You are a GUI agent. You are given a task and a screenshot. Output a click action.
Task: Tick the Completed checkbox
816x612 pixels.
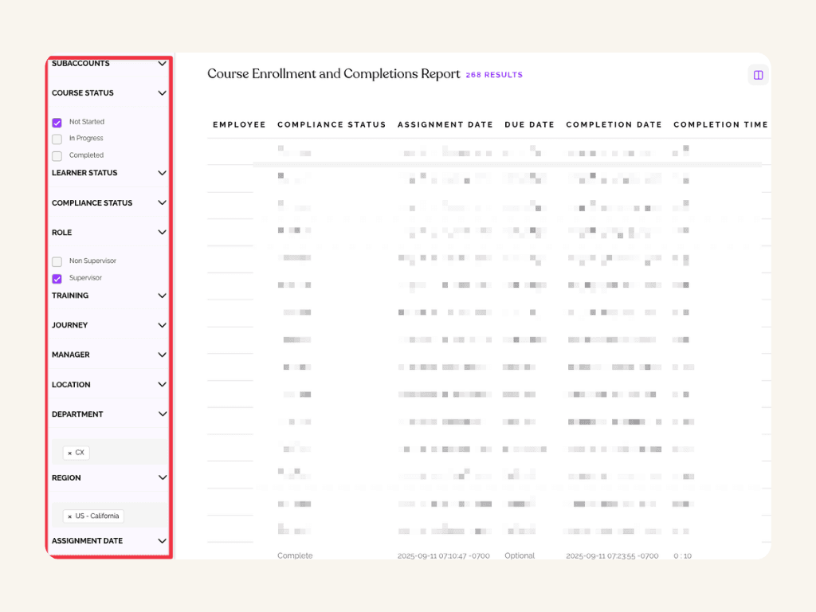(57, 155)
